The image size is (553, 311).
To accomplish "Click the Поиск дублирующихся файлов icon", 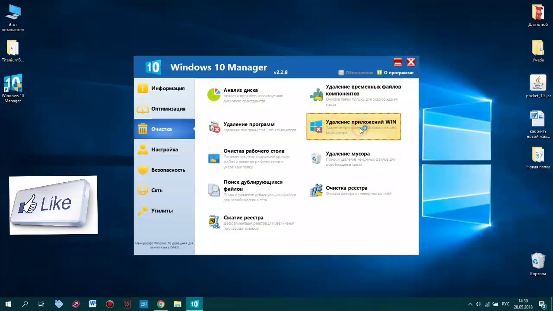I will click(x=214, y=190).
